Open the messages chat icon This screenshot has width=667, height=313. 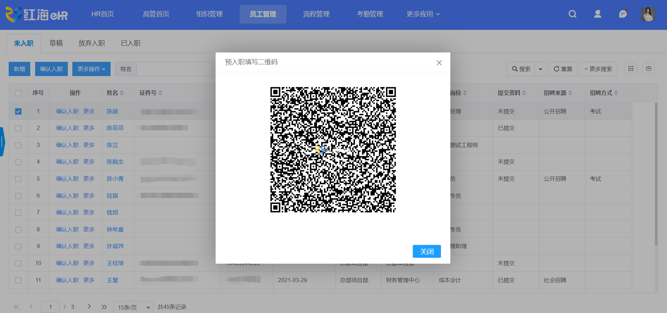click(623, 14)
